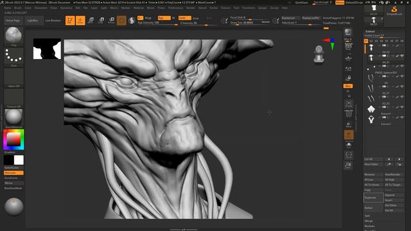Click the camera head view indicator

[x=319, y=54]
